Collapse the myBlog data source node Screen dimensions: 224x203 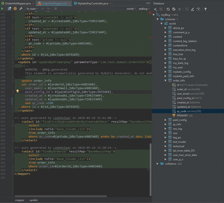(x=154, y=15)
